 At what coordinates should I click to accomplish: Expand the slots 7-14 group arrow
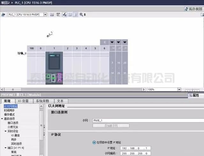pyautogui.click(x=112, y=42)
